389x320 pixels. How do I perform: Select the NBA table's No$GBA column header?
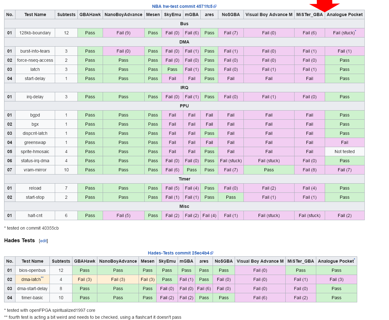coord(231,14)
